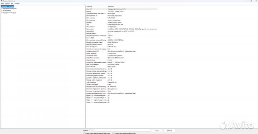258x134 pixels.
Task: Select the Версия основной платы row
Action: pyautogui.click(x=121, y=44)
